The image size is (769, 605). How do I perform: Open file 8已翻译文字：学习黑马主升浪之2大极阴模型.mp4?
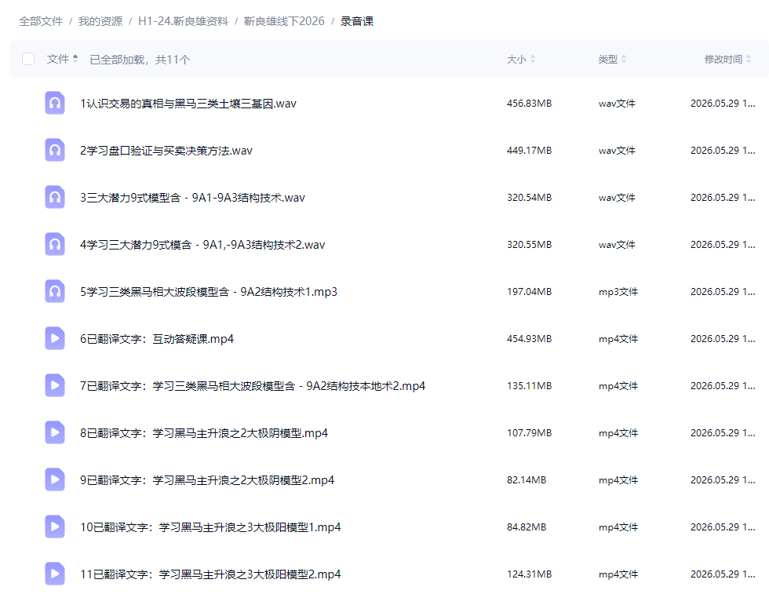204,433
